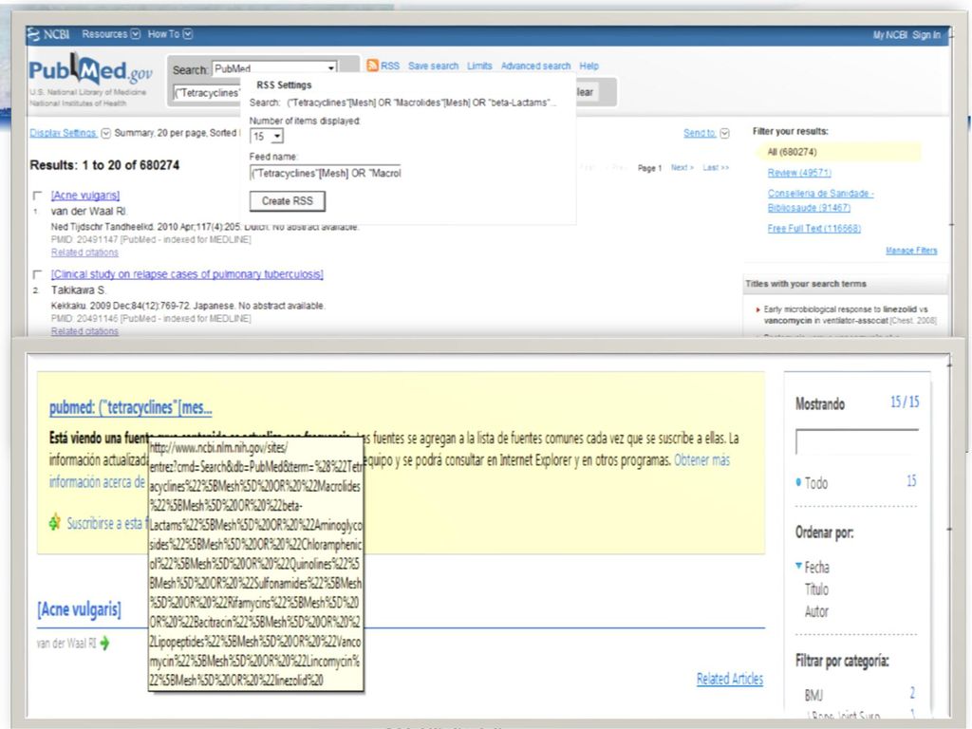Viewport: 972px width, 729px height.
Task: Filter the feed by BMJ category
Action: tap(813, 695)
